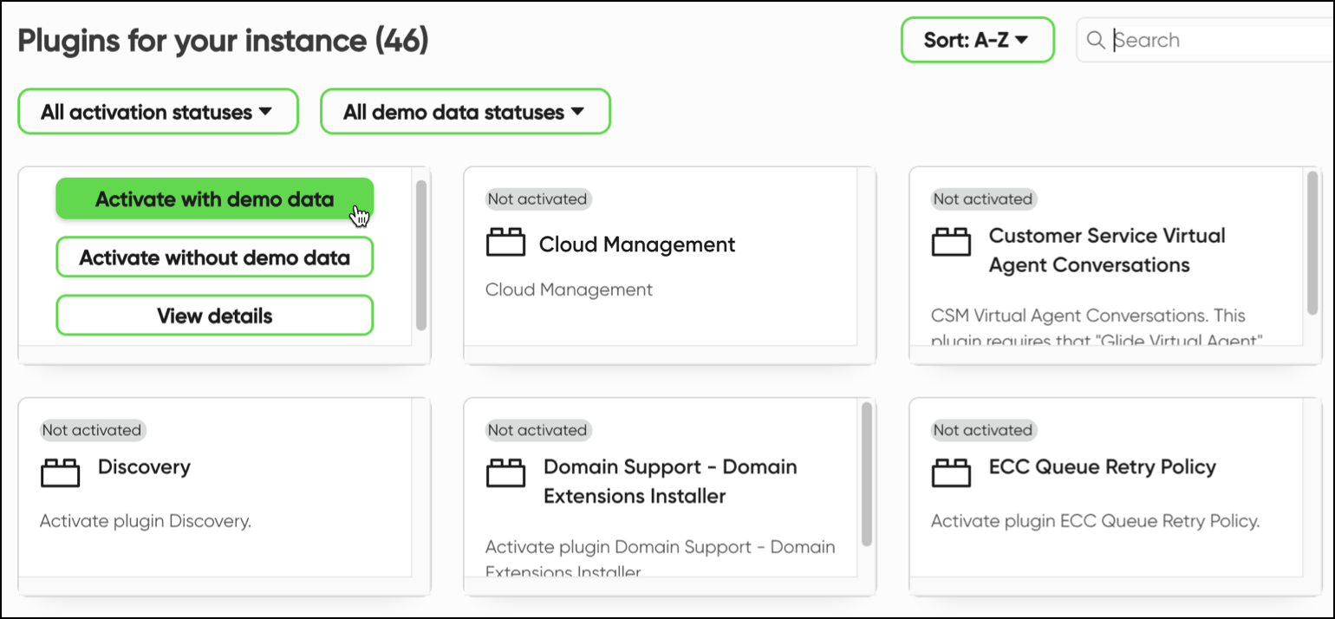
Task: Expand the All activation statuses filter
Action: coord(157,112)
